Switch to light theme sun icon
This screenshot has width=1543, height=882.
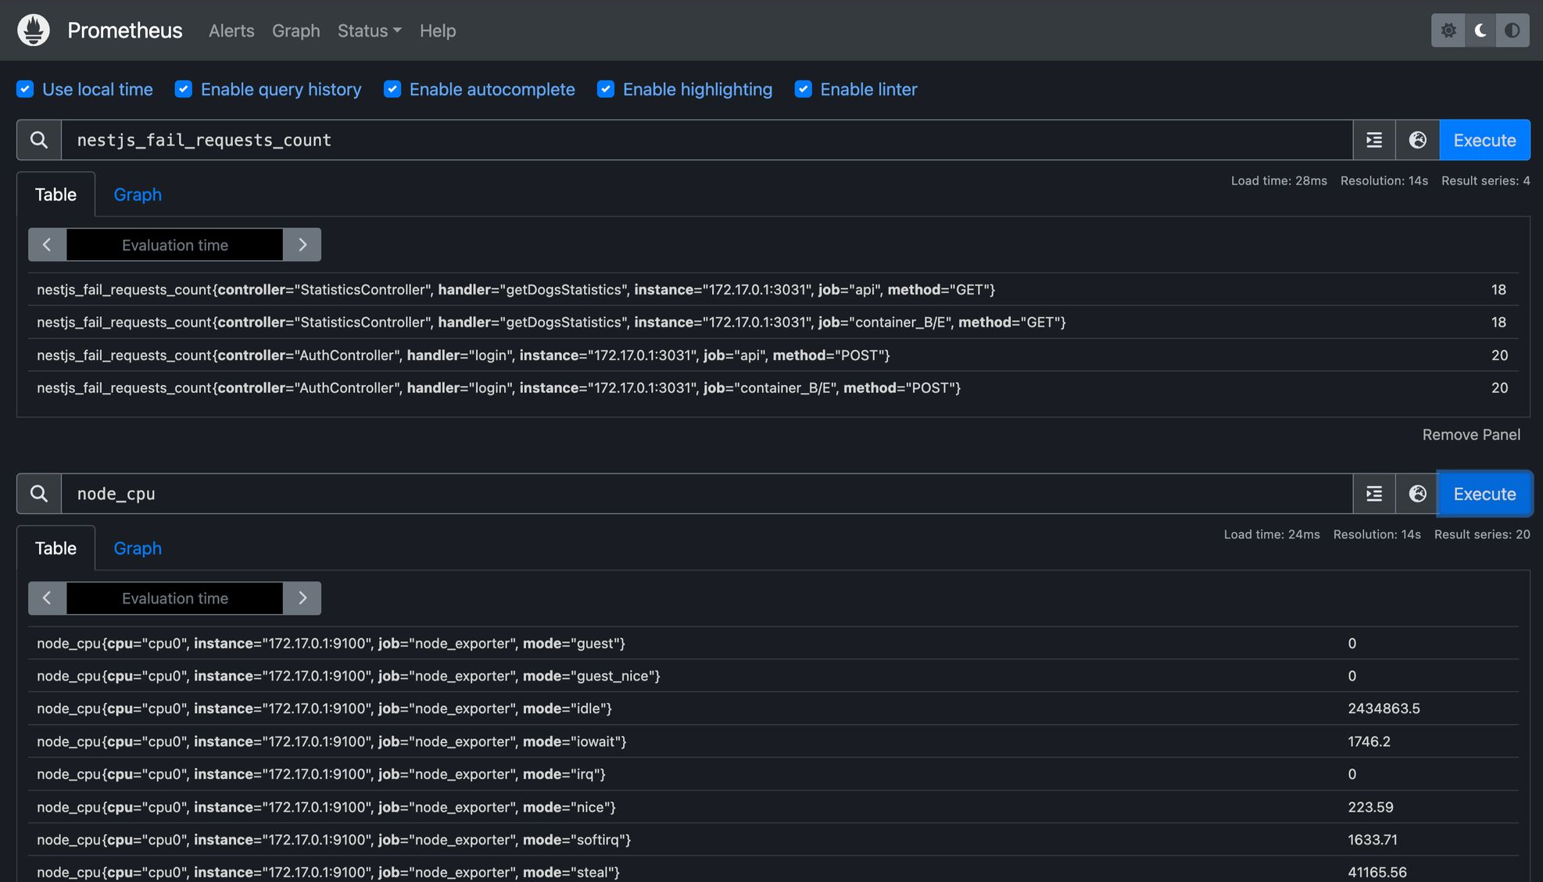(1448, 30)
